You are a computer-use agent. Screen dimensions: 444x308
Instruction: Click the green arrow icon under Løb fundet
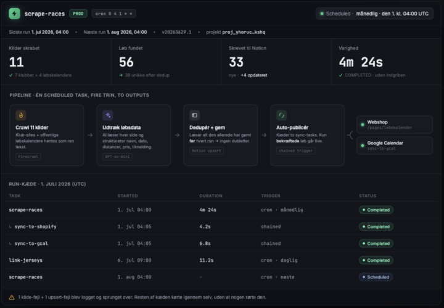121,75
